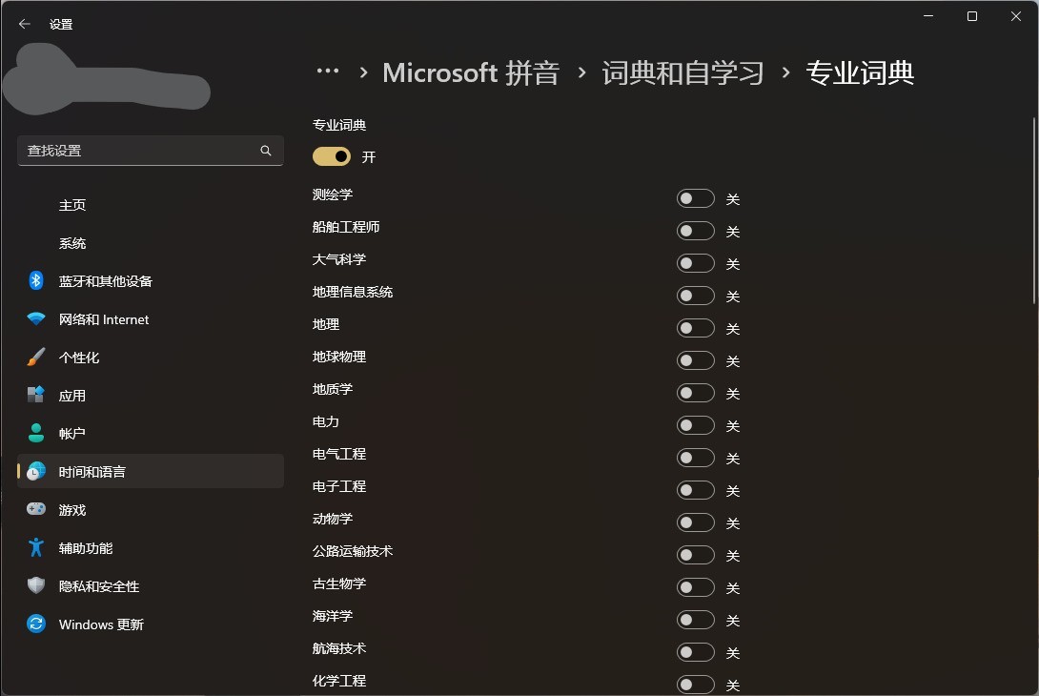Screen dimensions: 1039x696
Task: Click the Bluetooth icon for 蓝牙和其他设备
Action: point(36,280)
